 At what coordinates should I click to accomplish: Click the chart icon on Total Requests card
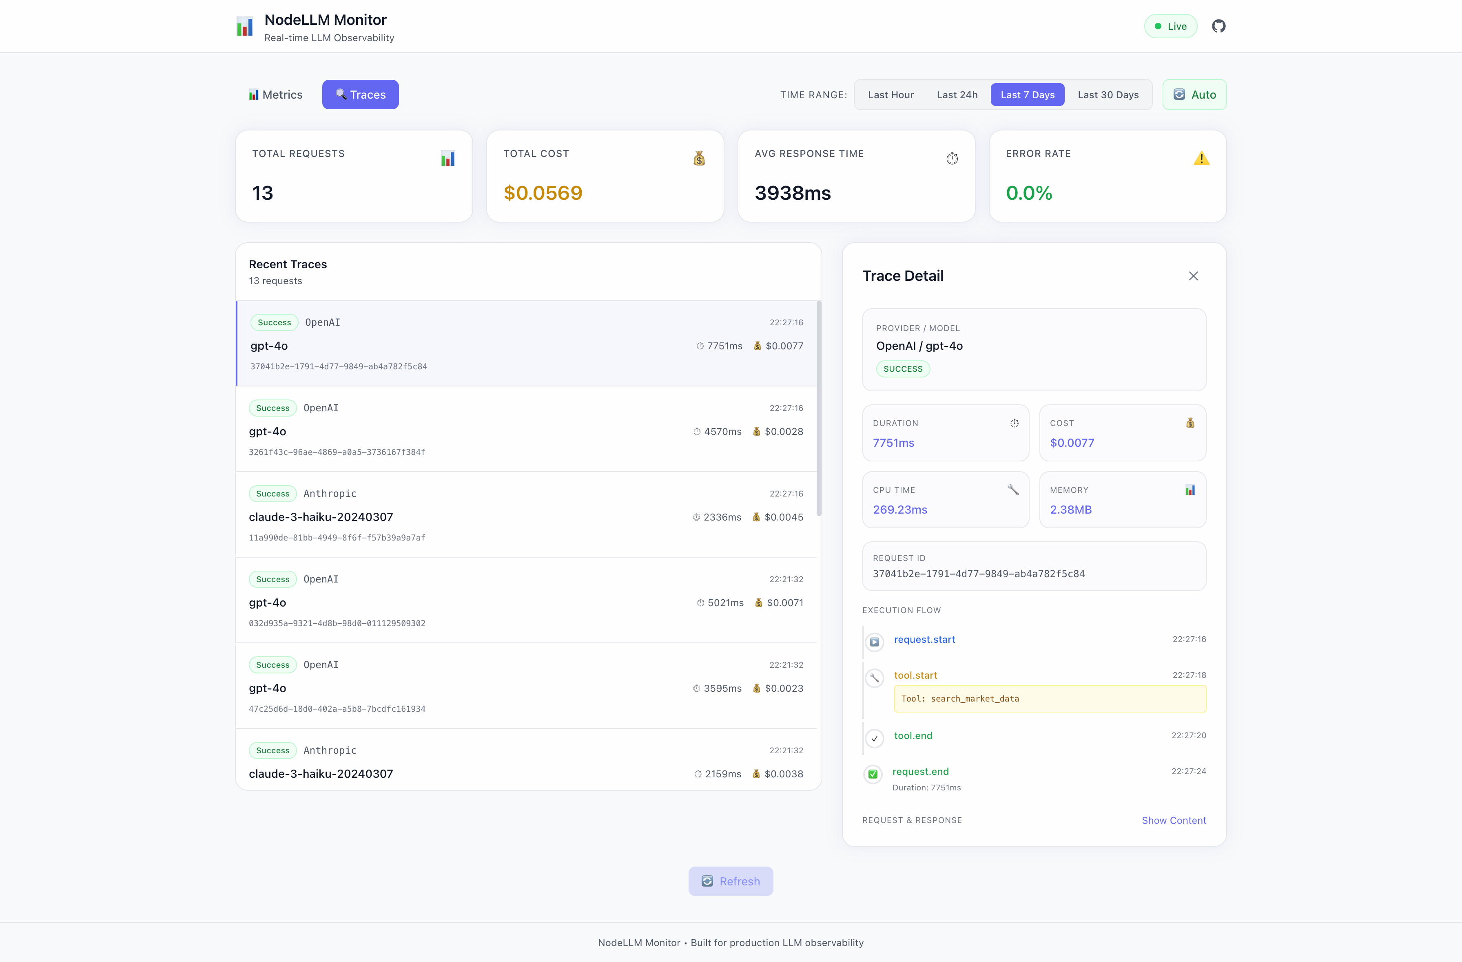pyautogui.click(x=448, y=159)
